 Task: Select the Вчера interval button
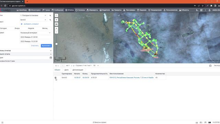point(17,28)
